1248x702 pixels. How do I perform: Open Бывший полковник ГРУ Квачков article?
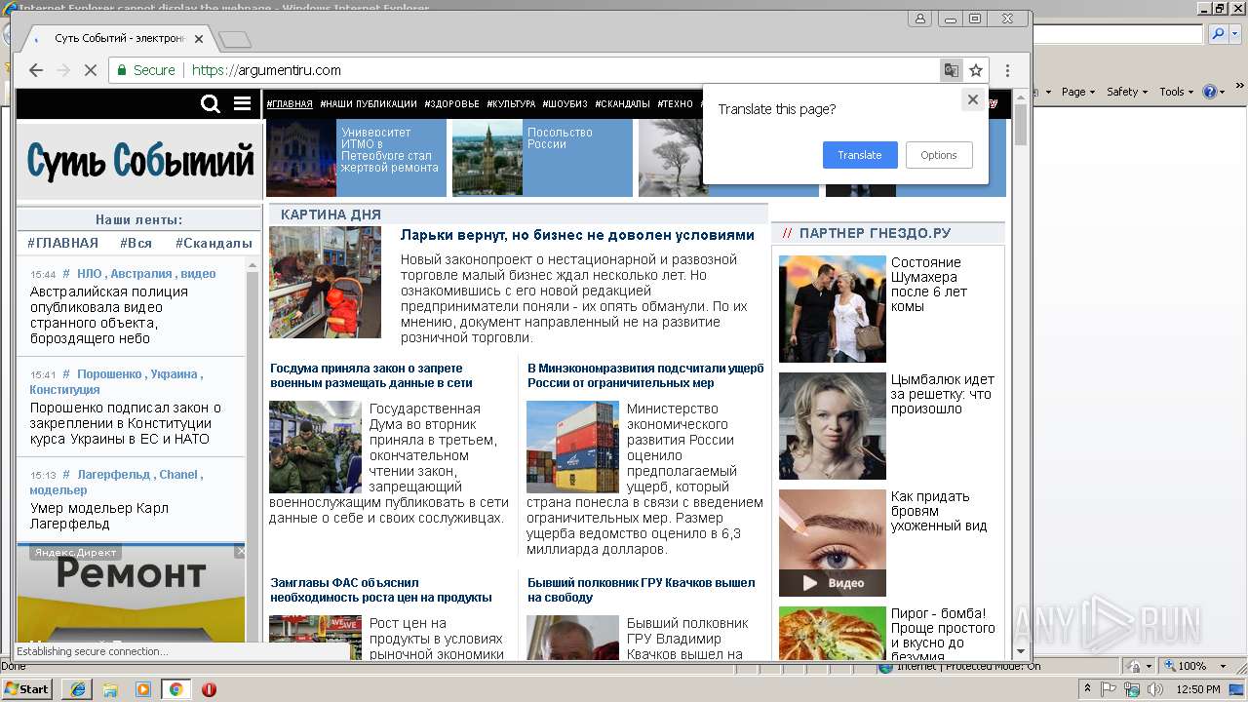(x=642, y=590)
